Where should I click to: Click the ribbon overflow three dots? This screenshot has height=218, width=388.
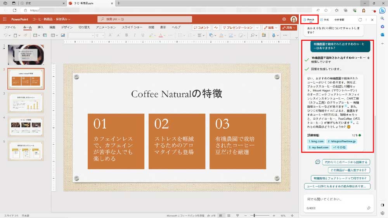coord(285,35)
